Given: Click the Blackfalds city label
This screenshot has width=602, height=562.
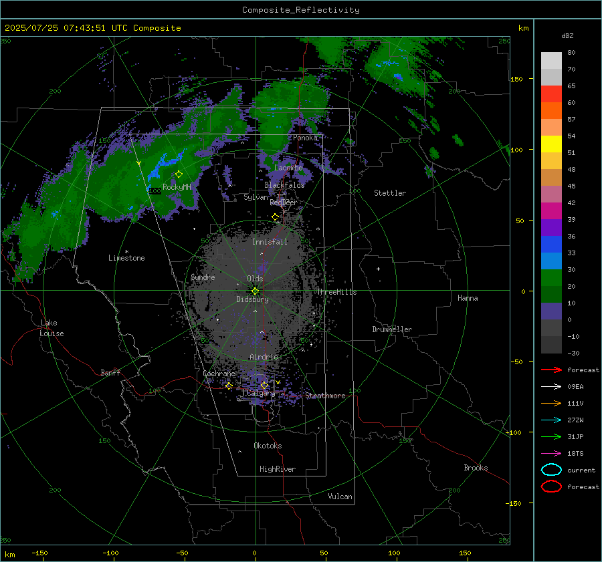Looking at the screenshot, I should (284, 185).
